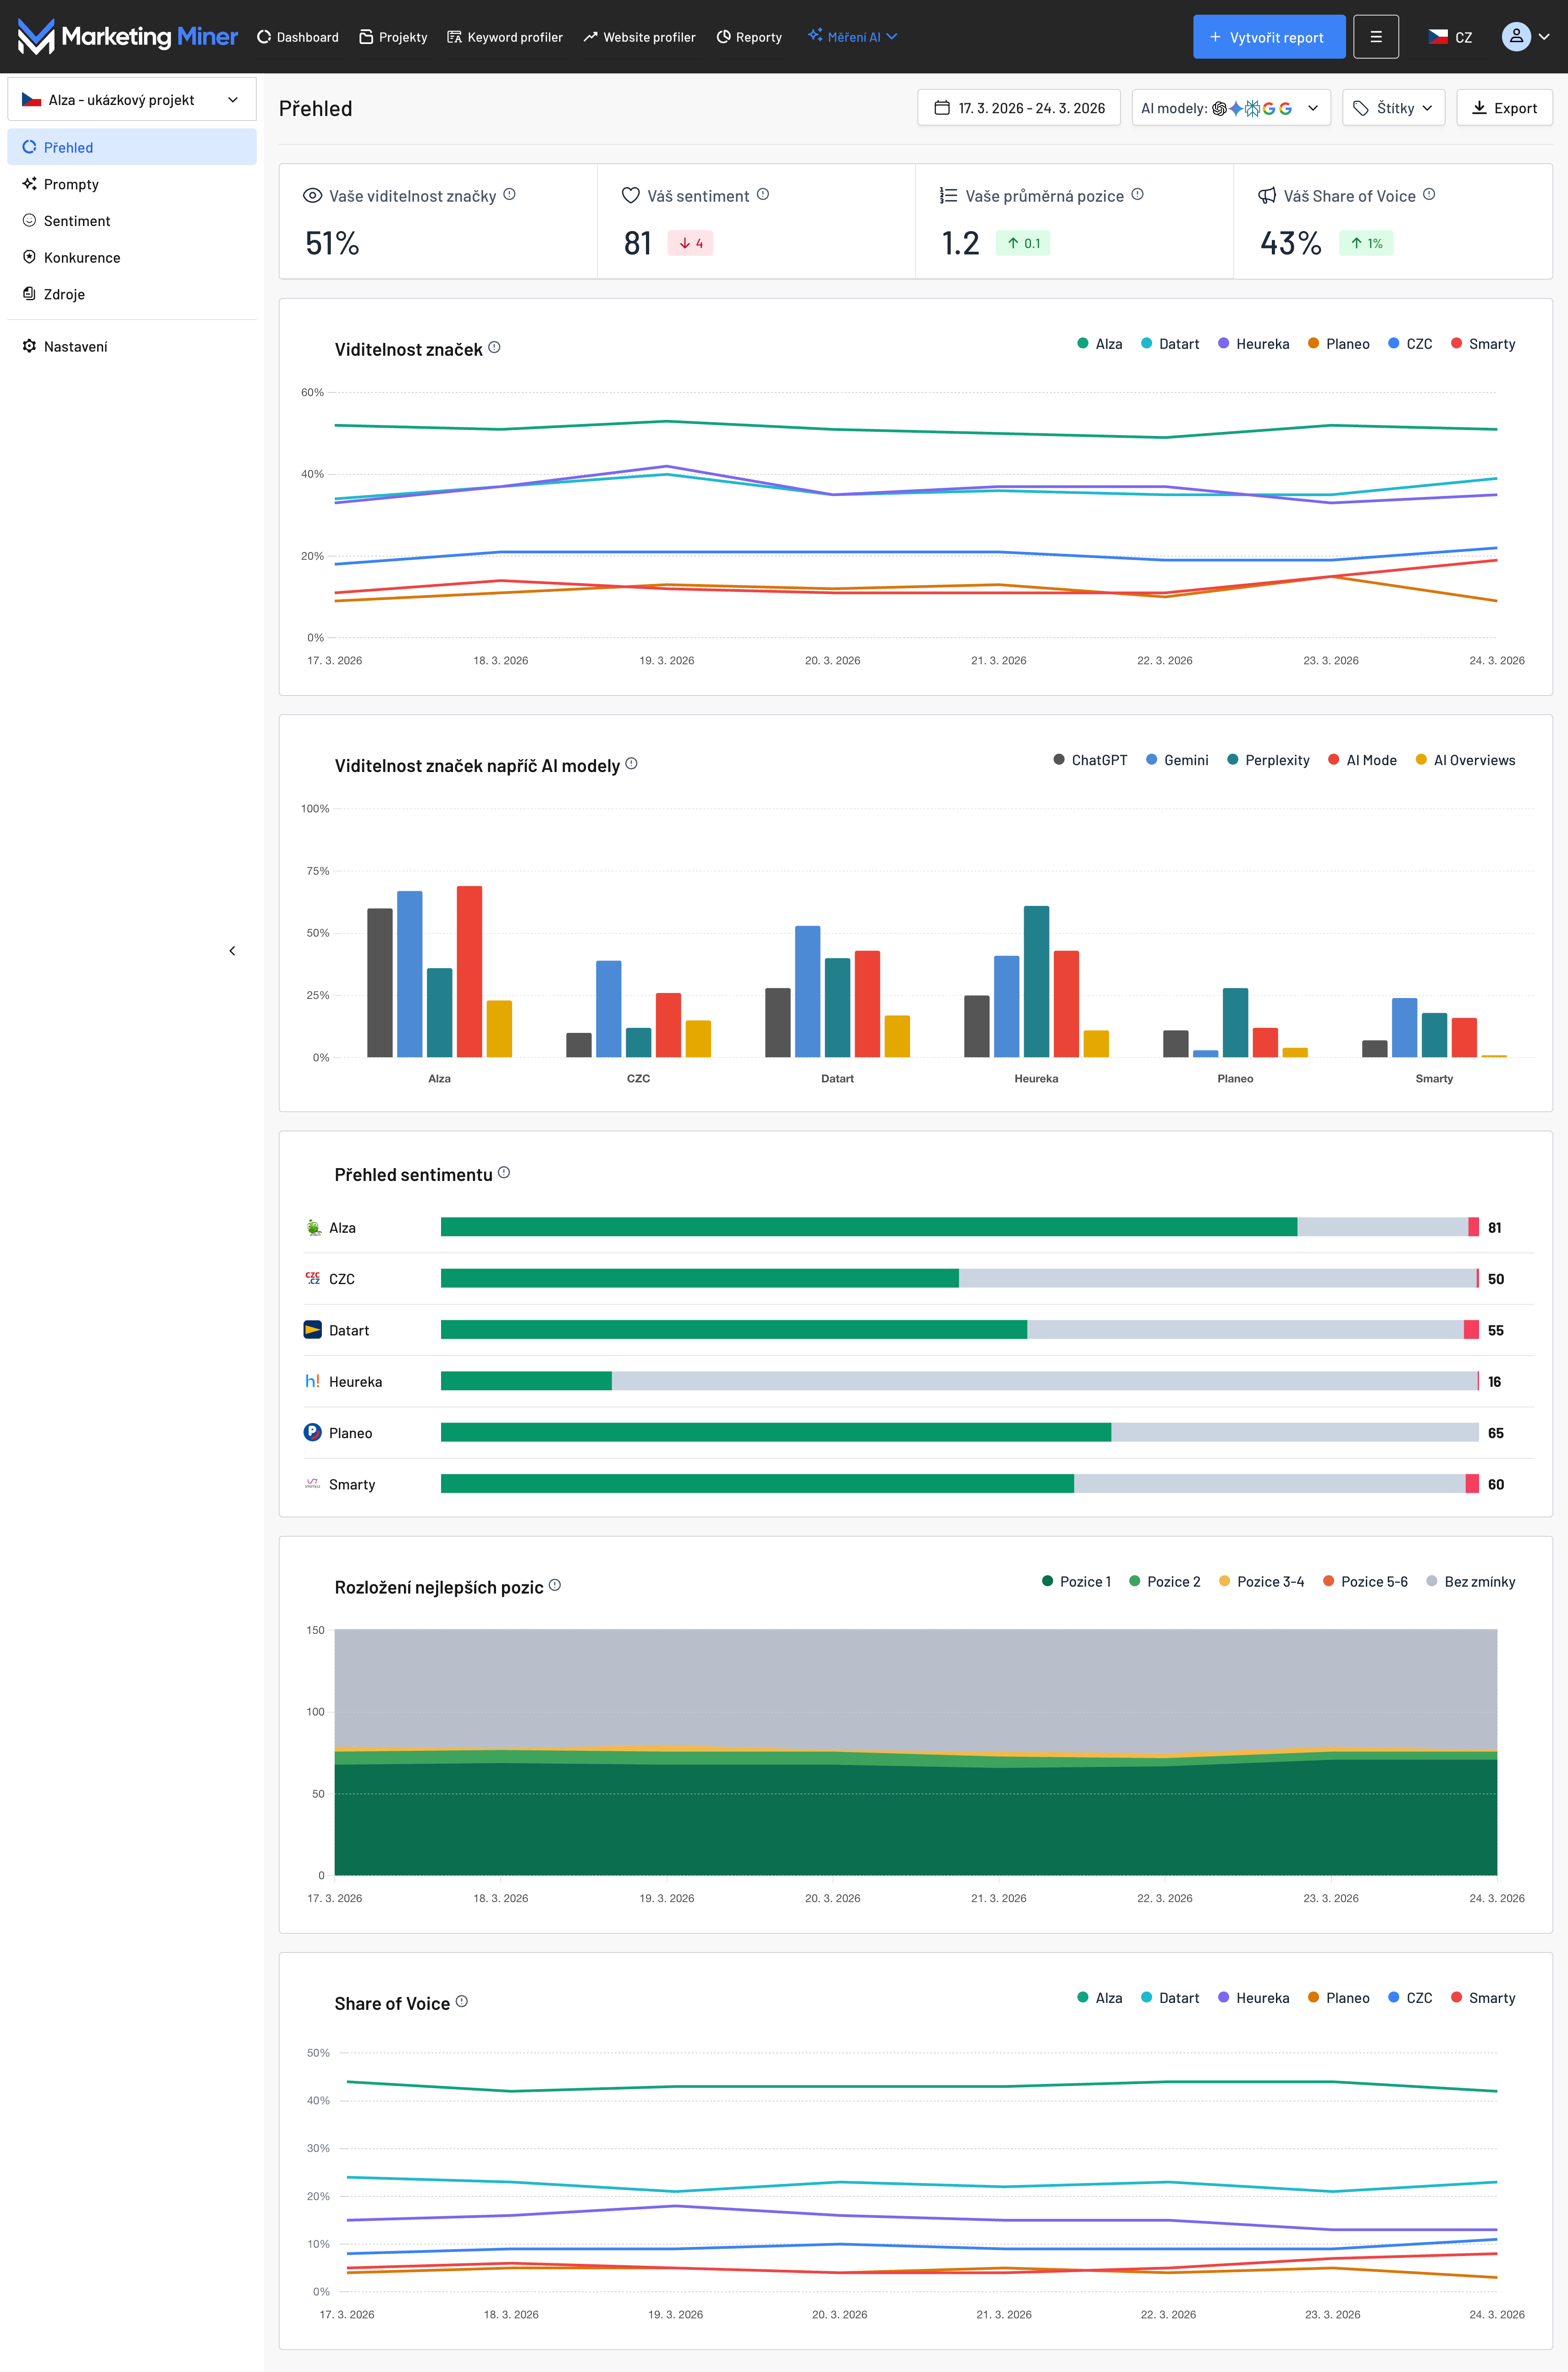
Task: Go to Keyword profiler in the top navigation
Action: point(505,37)
